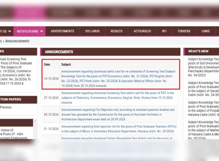Screen dimensions: 219x161
Task: Open the 07.10.2024 Screening Test admit card announcement
Action: point(117,98)
